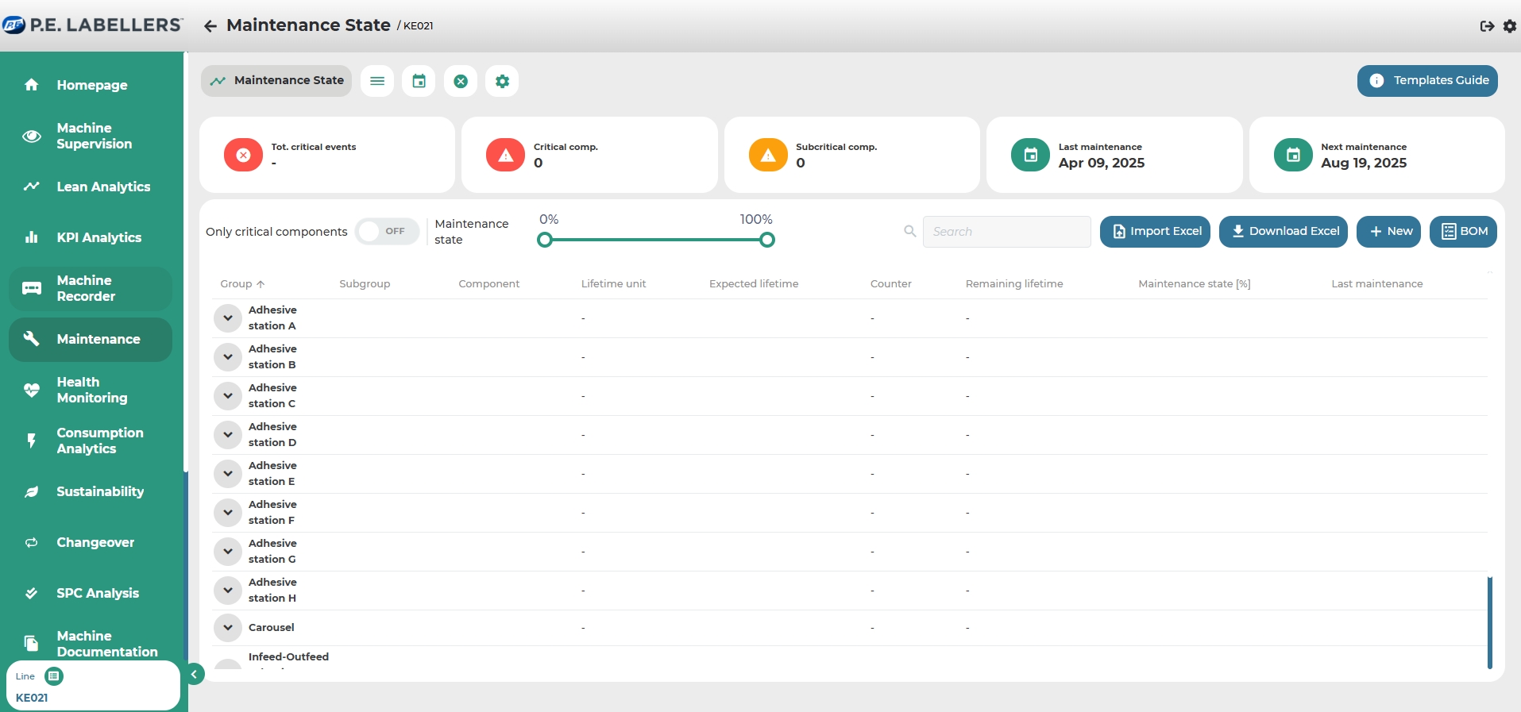Go back using the header arrow

pyautogui.click(x=210, y=26)
